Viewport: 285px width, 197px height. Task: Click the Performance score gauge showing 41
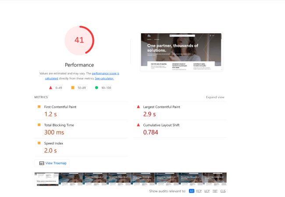pos(79,40)
